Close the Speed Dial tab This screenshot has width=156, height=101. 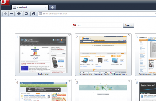pos(46,7)
